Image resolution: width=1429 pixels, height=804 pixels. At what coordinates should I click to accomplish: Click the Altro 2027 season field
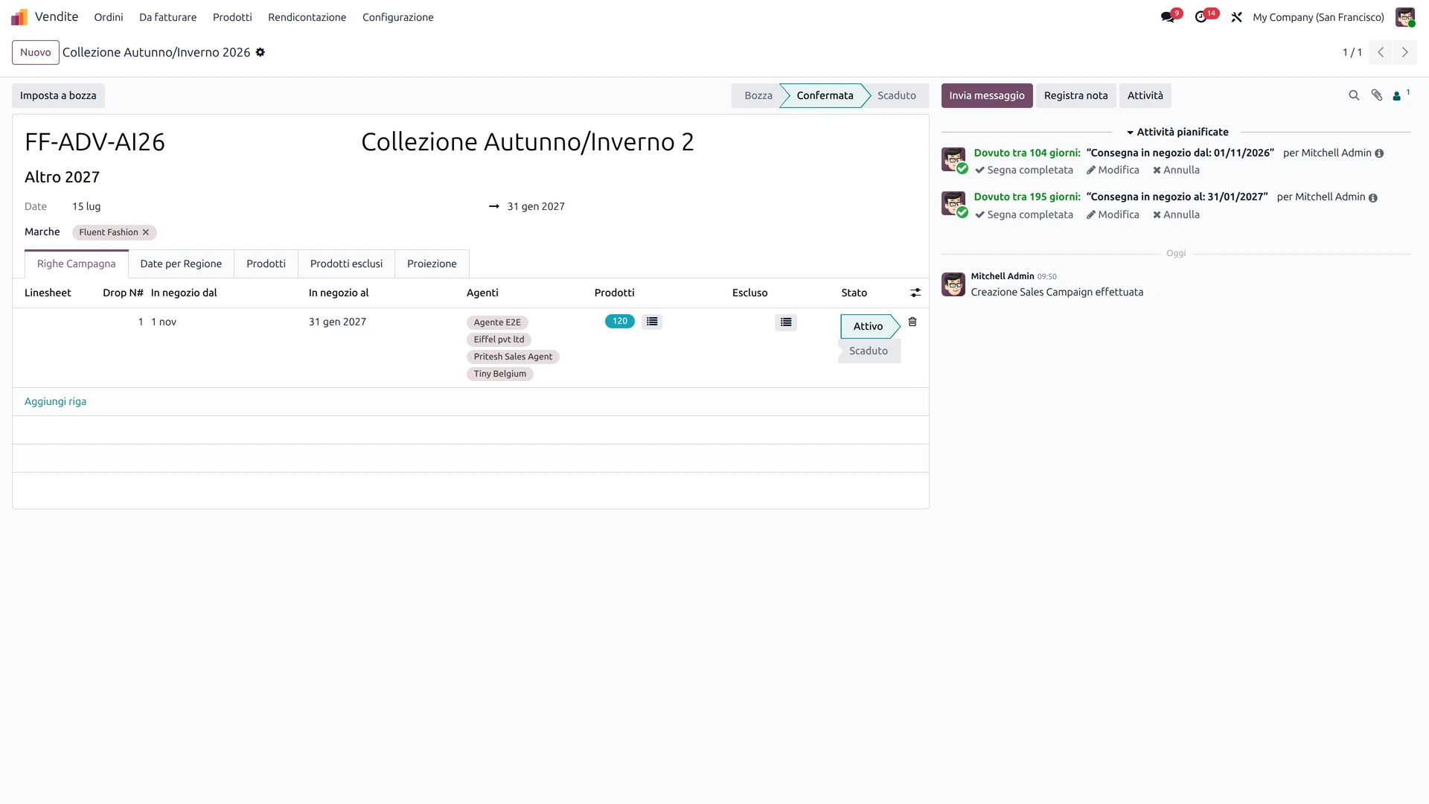(62, 177)
